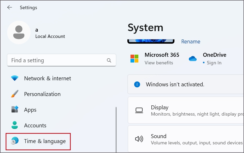Viewport: 244px width, 153px height.
Task: Focus the Find a setting search box
Action: (61, 60)
